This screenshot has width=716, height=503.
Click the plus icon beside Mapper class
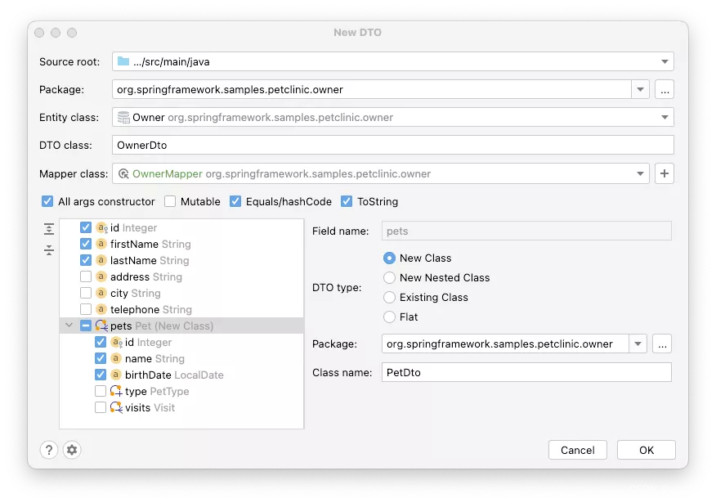665,173
